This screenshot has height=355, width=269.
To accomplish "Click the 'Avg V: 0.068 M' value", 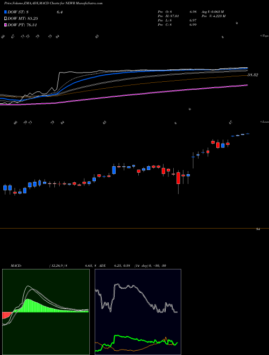I will pyautogui.click(x=214, y=12).
